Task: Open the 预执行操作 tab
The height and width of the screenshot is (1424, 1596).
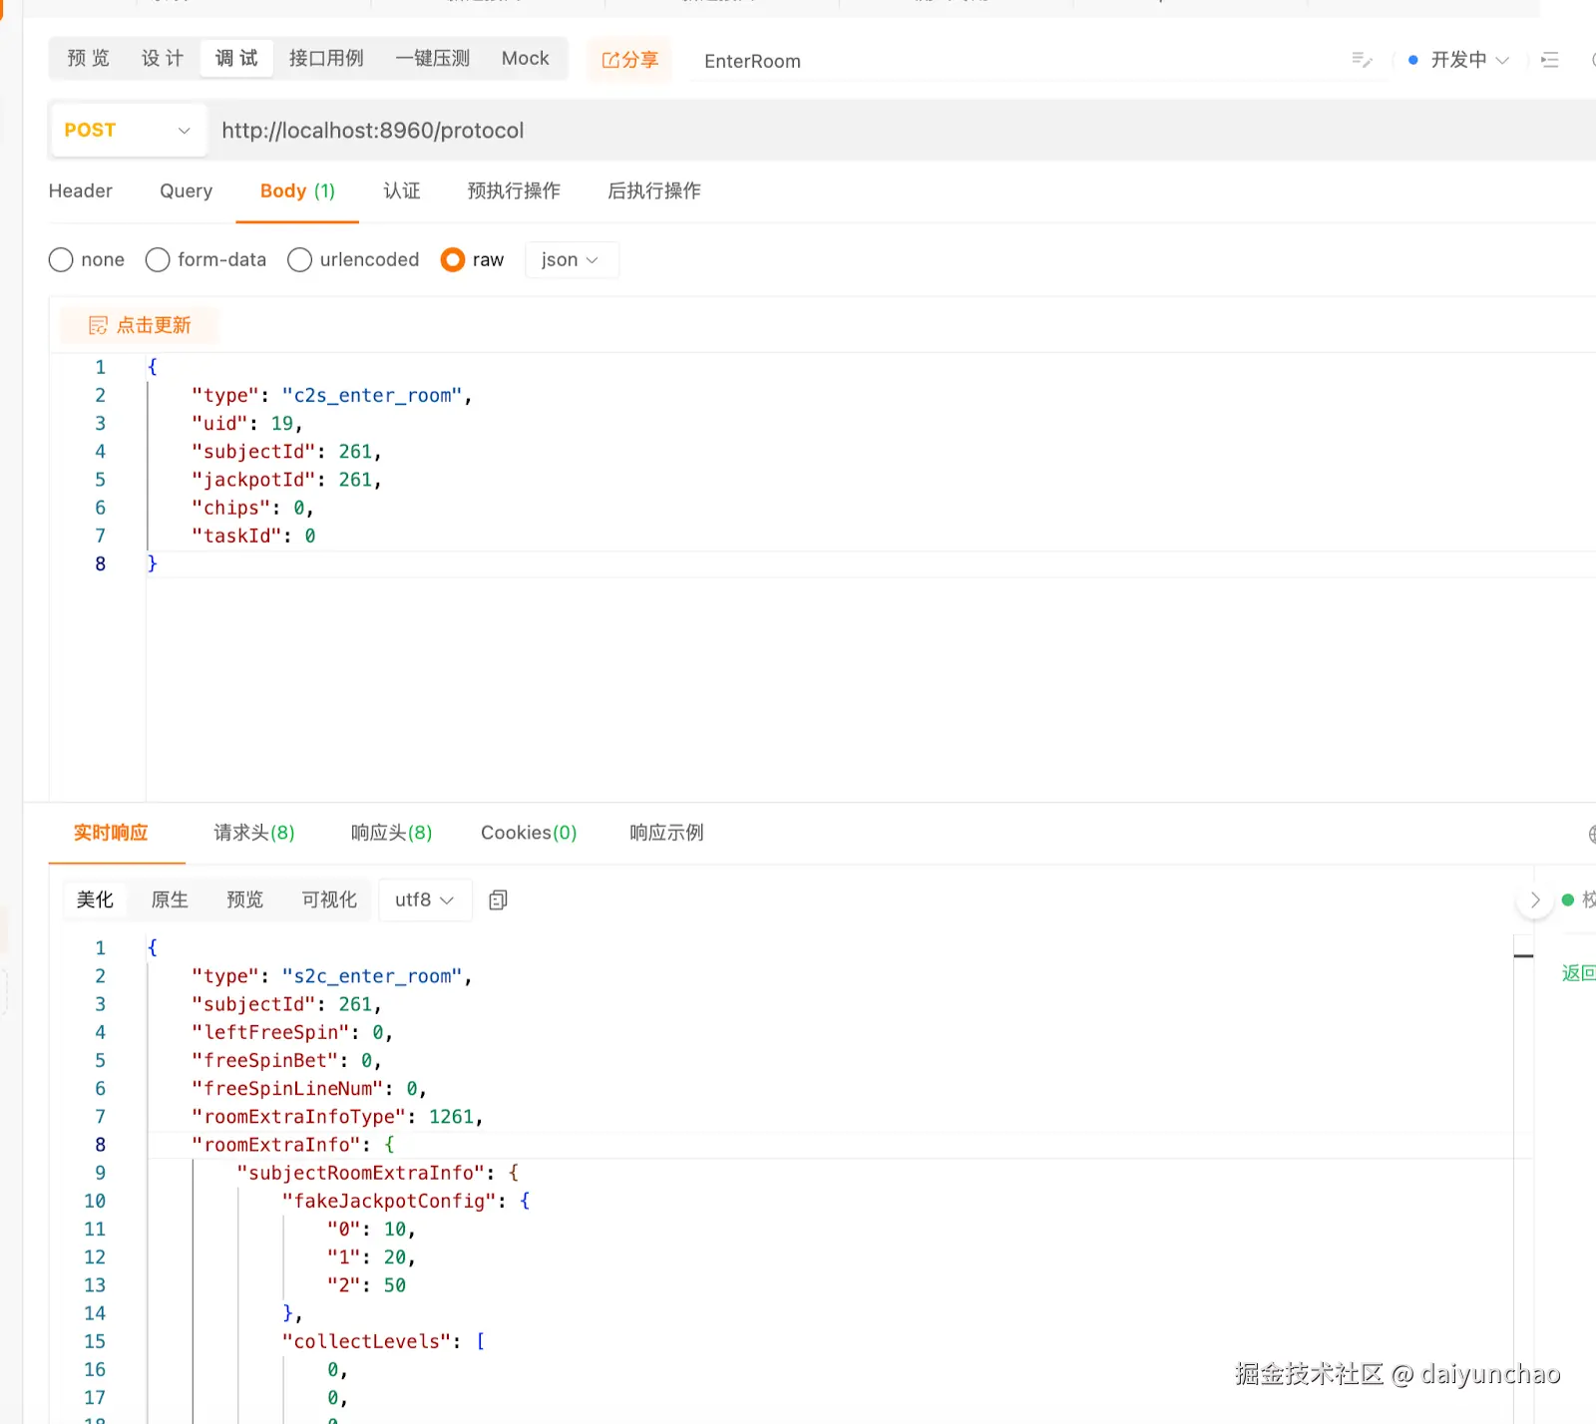Action: click(x=514, y=190)
